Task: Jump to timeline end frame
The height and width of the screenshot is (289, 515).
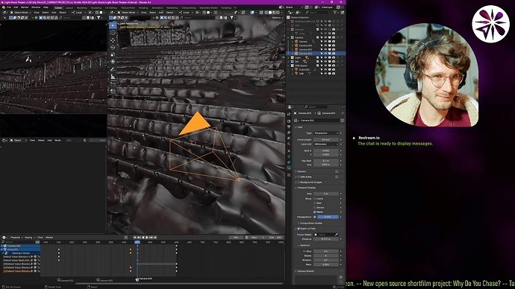Action: click(155, 237)
